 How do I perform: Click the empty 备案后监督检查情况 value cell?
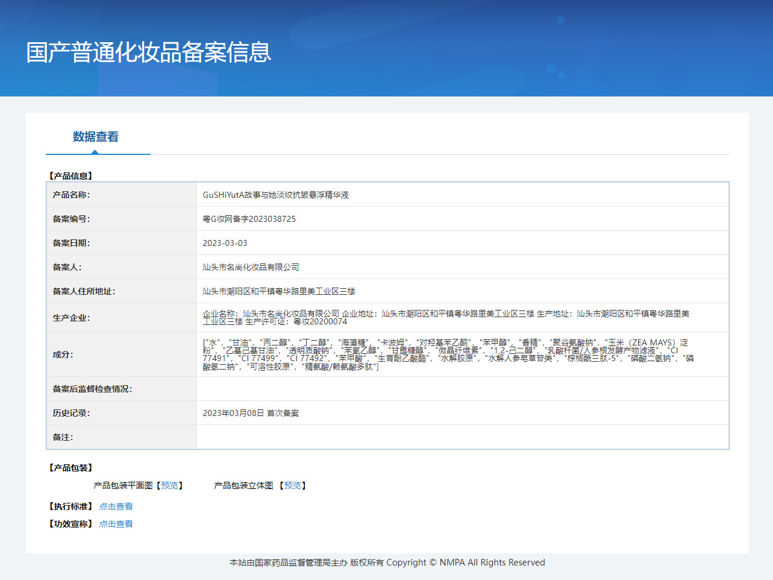tap(462, 389)
